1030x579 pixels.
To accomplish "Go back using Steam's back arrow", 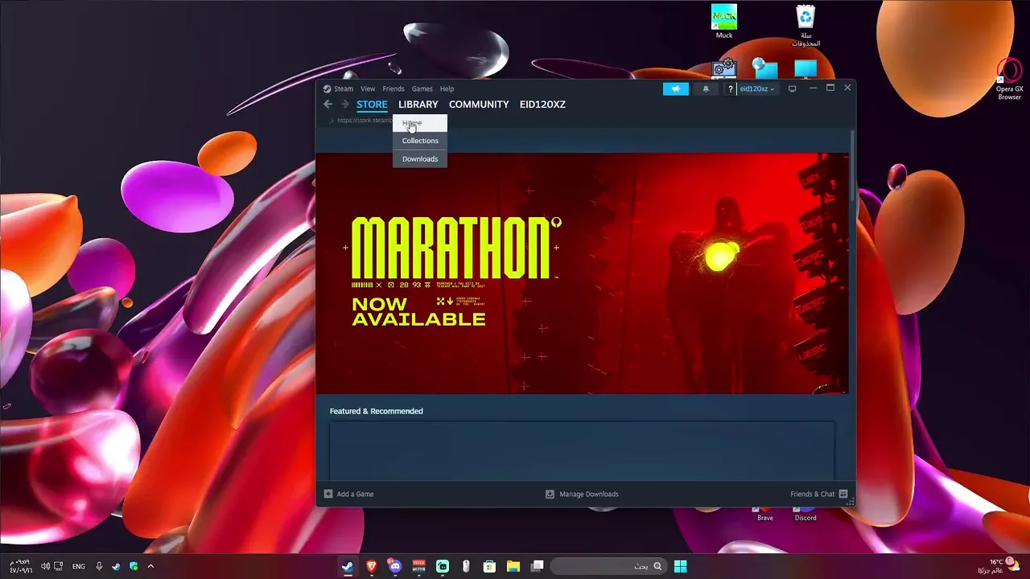I will [x=328, y=105].
